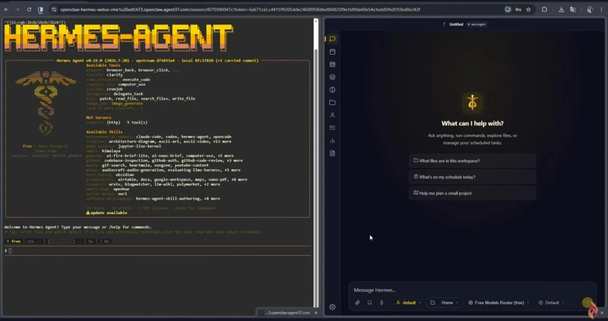This screenshot has width=608, height=321.
Task: Click the 'Untitled' session title
Action: [456, 24]
